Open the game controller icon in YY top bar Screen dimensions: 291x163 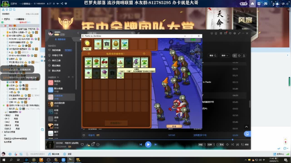(x=266, y=4)
